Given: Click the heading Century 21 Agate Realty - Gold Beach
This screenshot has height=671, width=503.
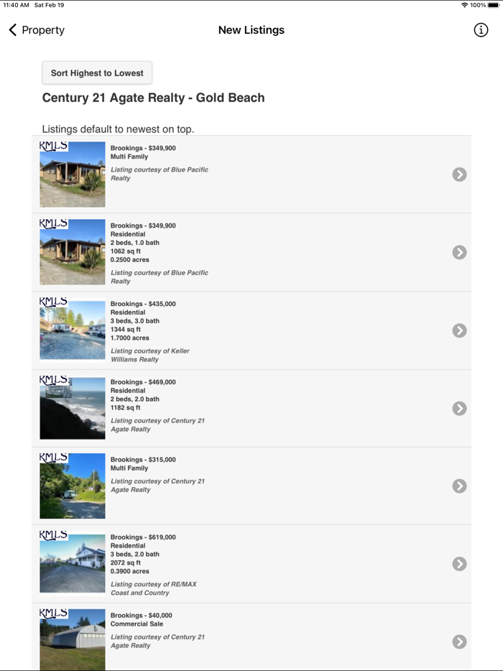Looking at the screenshot, I should point(154,97).
